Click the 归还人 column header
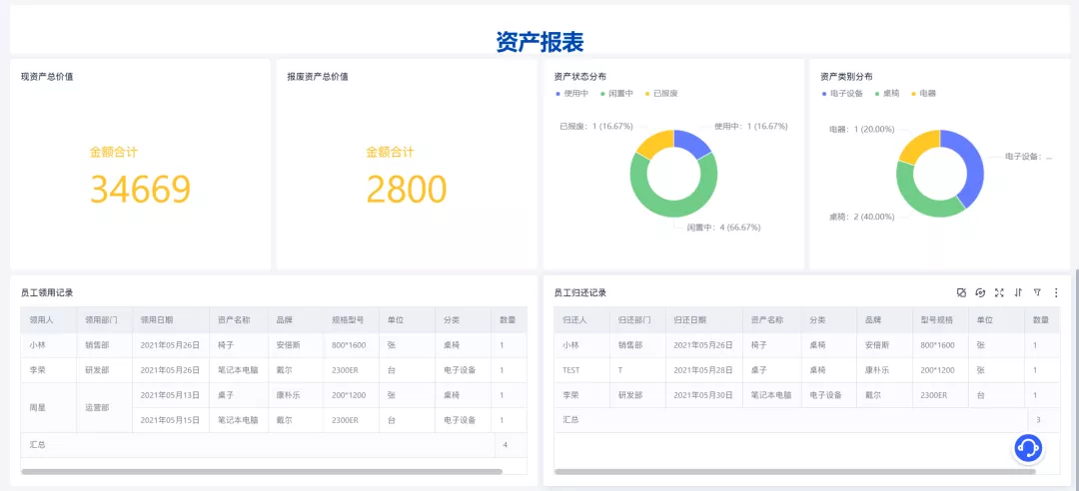The width and height of the screenshot is (1079, 491). point(582,319)
